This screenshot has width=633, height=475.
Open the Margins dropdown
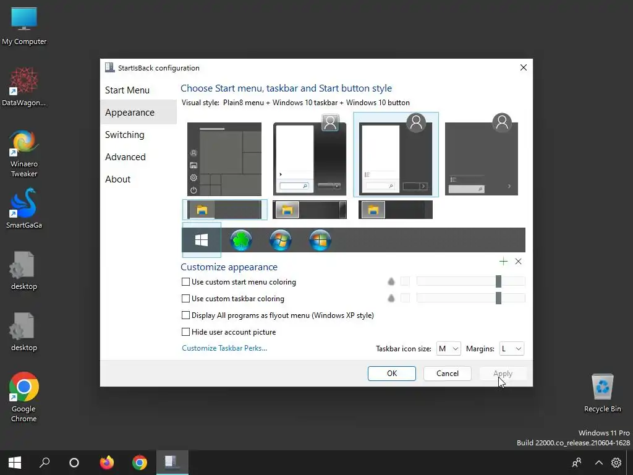point(511,349)
